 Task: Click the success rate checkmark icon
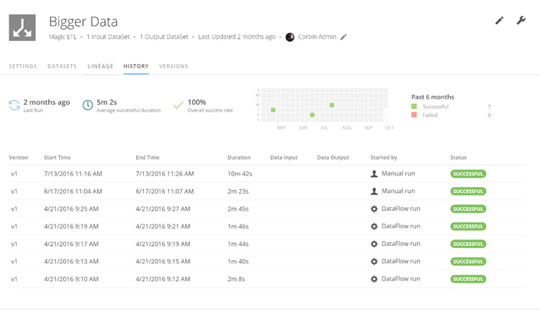pos(178,105)
